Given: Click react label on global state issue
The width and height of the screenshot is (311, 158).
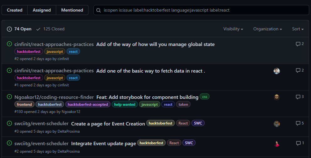Looking at the screenshot, I should pyautogui.click(x=73, y=52).
